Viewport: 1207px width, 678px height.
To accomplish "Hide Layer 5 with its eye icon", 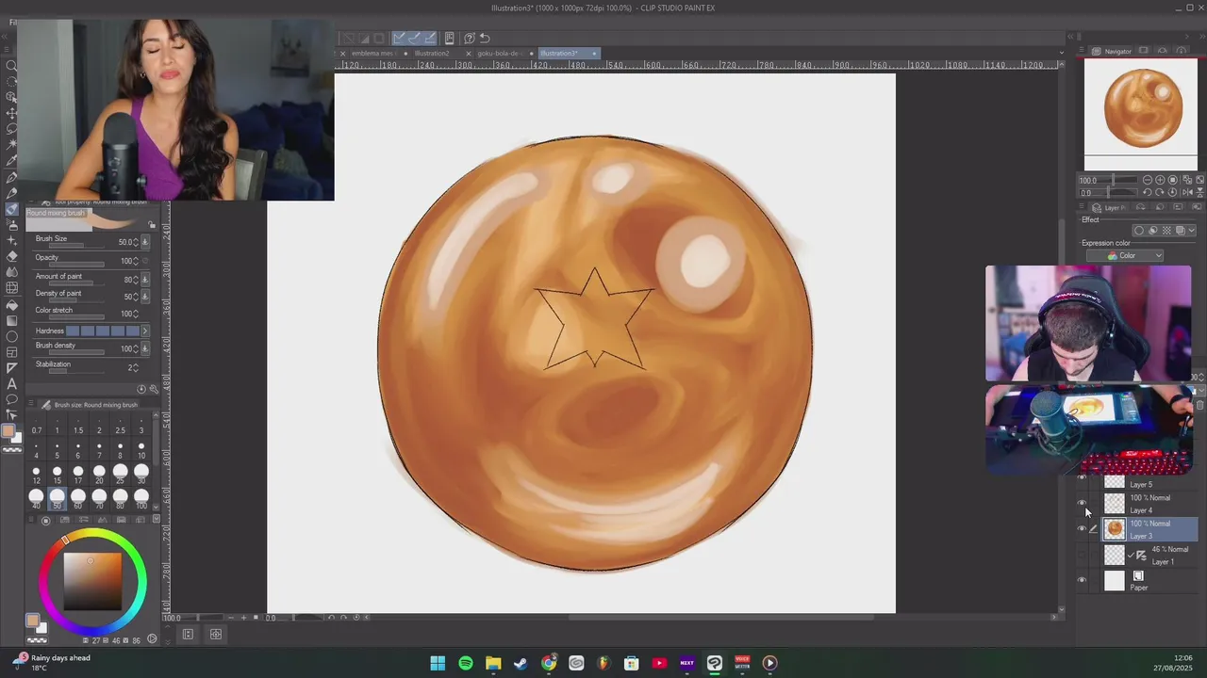I will 1082,479.
